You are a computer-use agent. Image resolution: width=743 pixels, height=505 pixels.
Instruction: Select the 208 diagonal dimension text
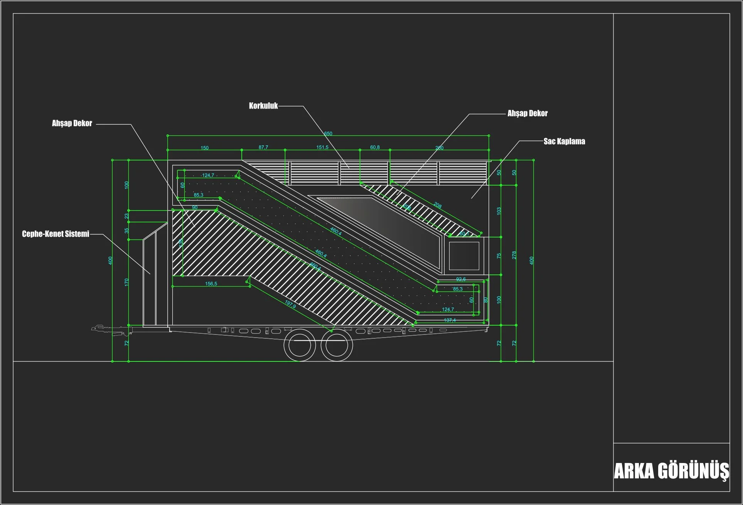(x=437, y=205)
